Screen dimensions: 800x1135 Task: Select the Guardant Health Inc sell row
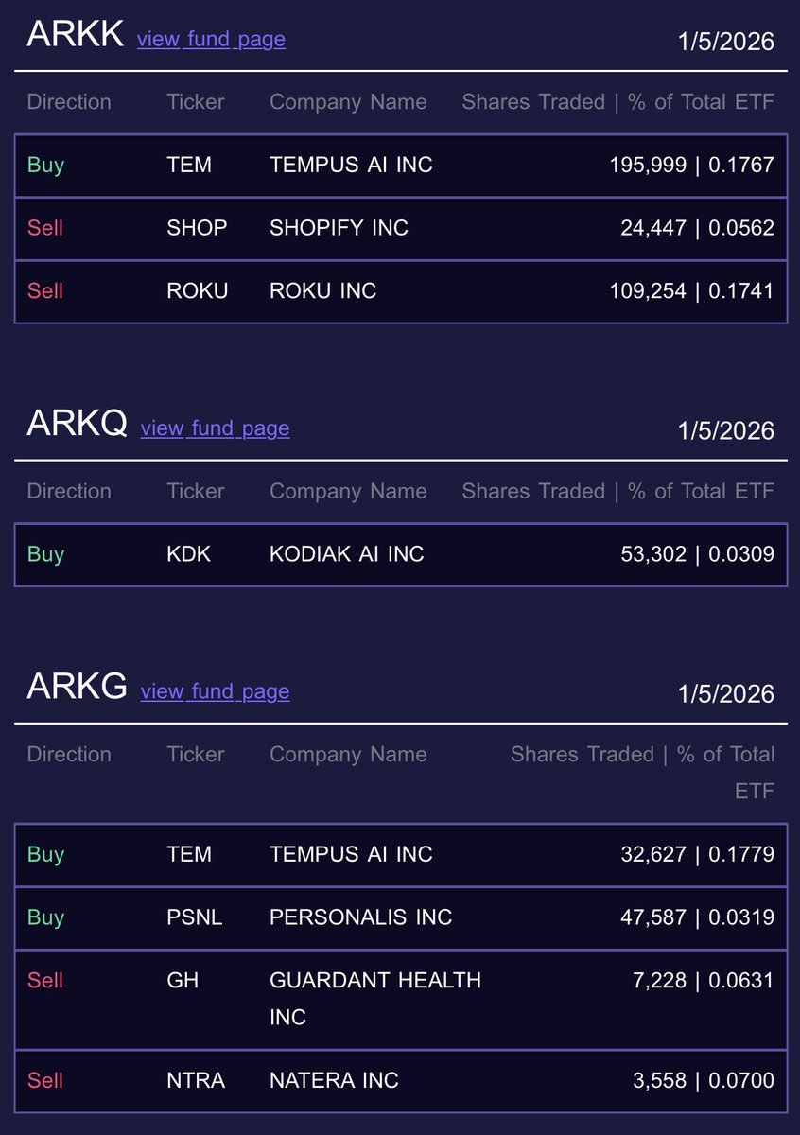(x=400, y=999)
